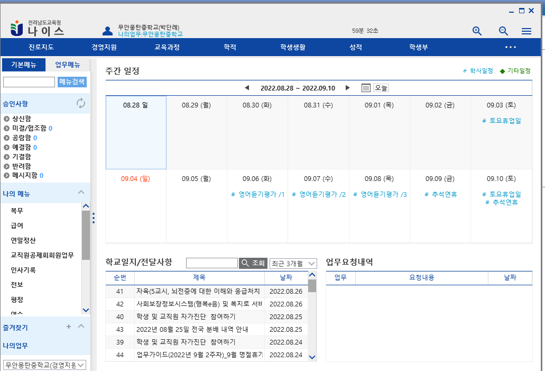Open the 진로지도 menu

pyautogui.click(x=41, y=47)
